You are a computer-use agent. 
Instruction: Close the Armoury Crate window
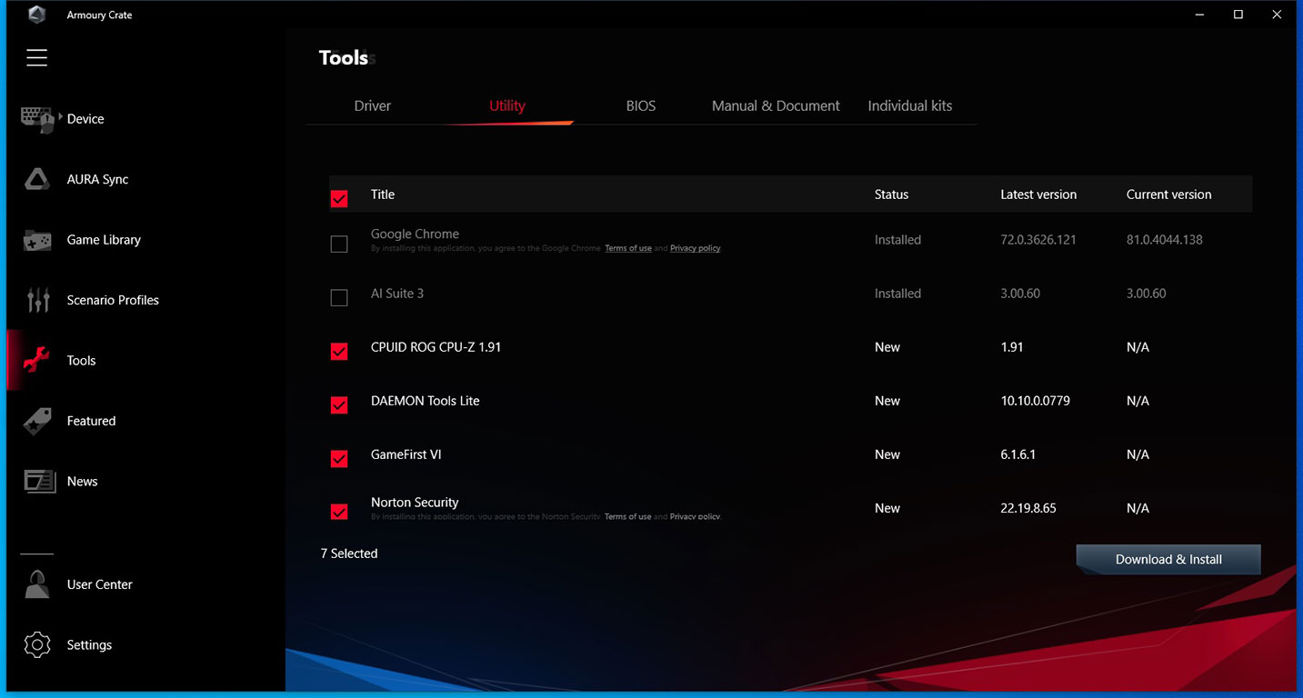[x=1278, y=15]
